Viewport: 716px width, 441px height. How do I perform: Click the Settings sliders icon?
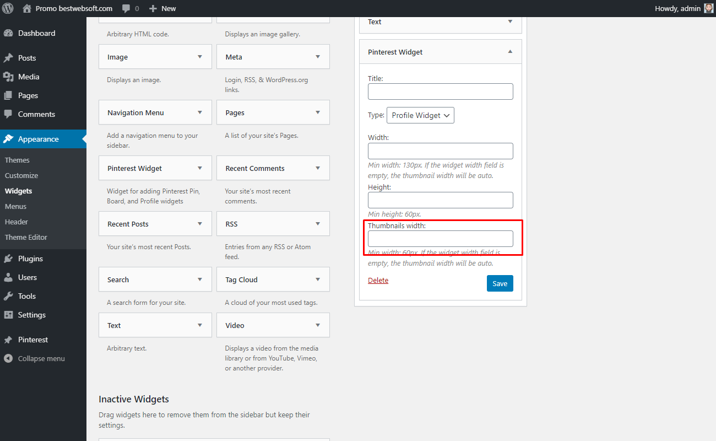coord(8,315)
